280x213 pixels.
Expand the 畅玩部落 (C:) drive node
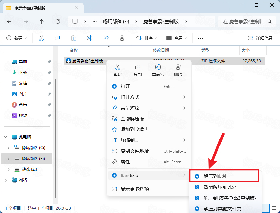click(8, 148)
